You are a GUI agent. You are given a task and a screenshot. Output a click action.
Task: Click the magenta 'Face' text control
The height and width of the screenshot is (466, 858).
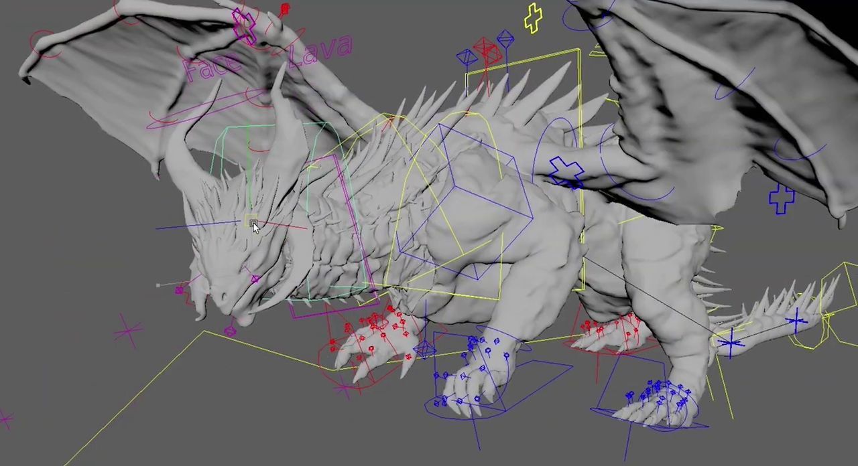211,66
